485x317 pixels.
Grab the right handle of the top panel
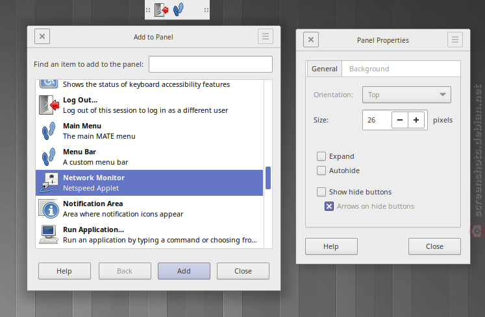click(206, 10)
